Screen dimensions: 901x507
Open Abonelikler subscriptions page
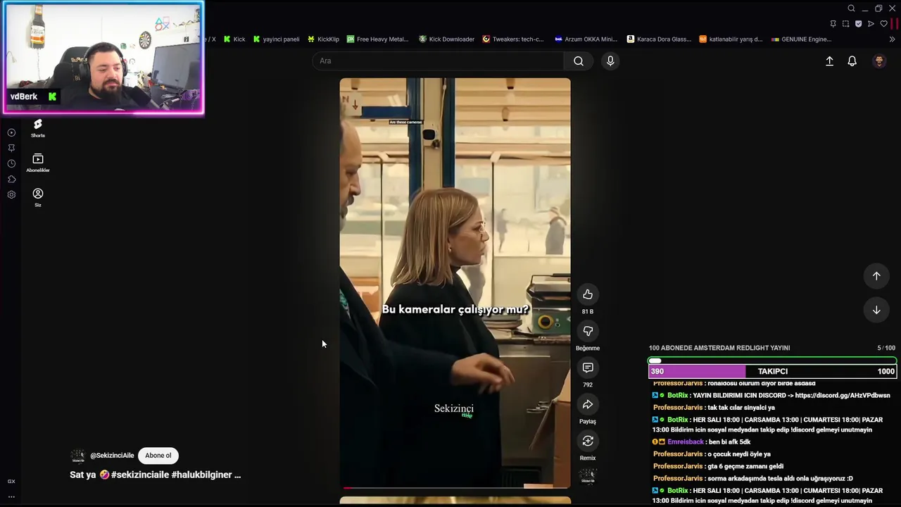[x=38, y=163]
